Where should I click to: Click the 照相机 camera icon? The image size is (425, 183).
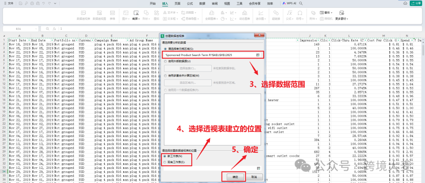322,19
